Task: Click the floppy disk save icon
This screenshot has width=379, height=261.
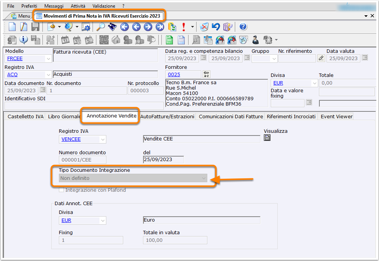Action: point(35,27)
